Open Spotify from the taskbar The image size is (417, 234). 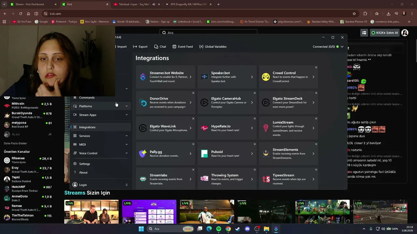(219, 229)
